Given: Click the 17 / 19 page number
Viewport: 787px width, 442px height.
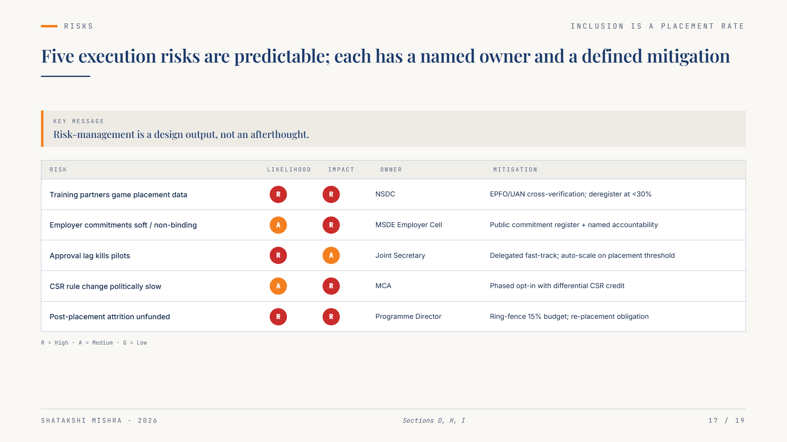Looking at the screenshot, I should 727,420.
